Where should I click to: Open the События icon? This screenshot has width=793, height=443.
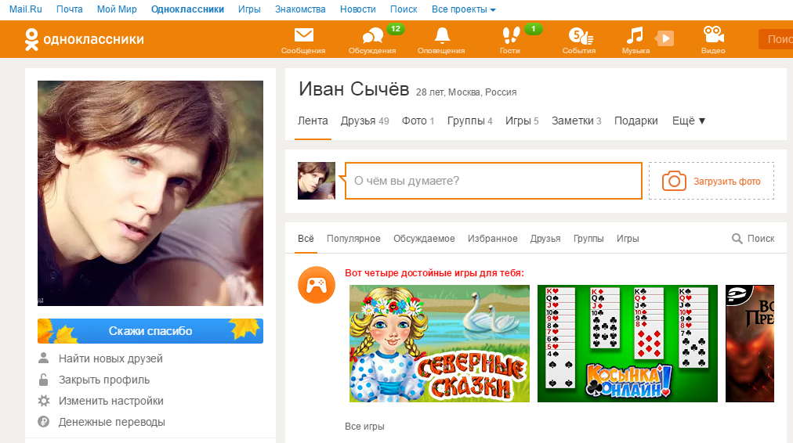[580, 36]
